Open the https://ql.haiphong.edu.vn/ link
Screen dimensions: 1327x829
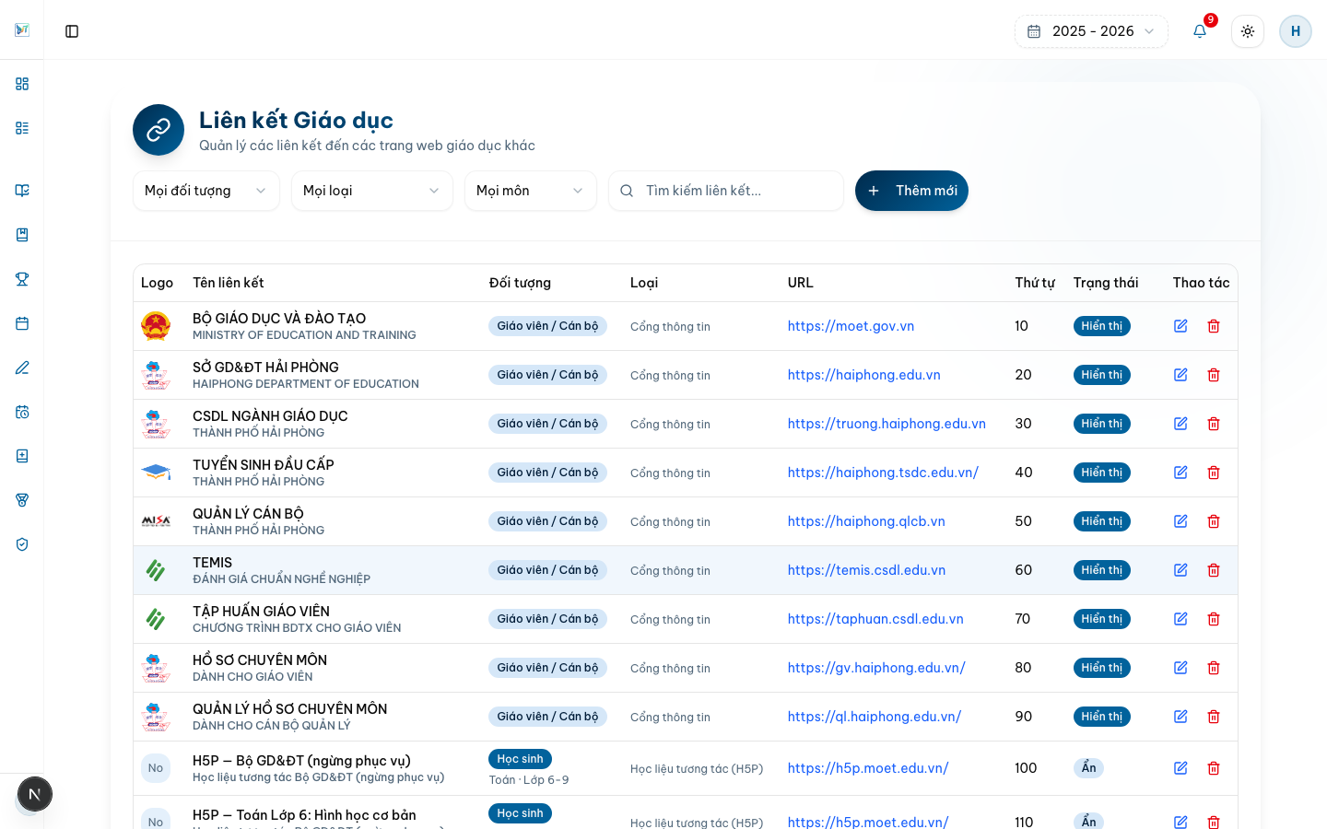[875, 717]
